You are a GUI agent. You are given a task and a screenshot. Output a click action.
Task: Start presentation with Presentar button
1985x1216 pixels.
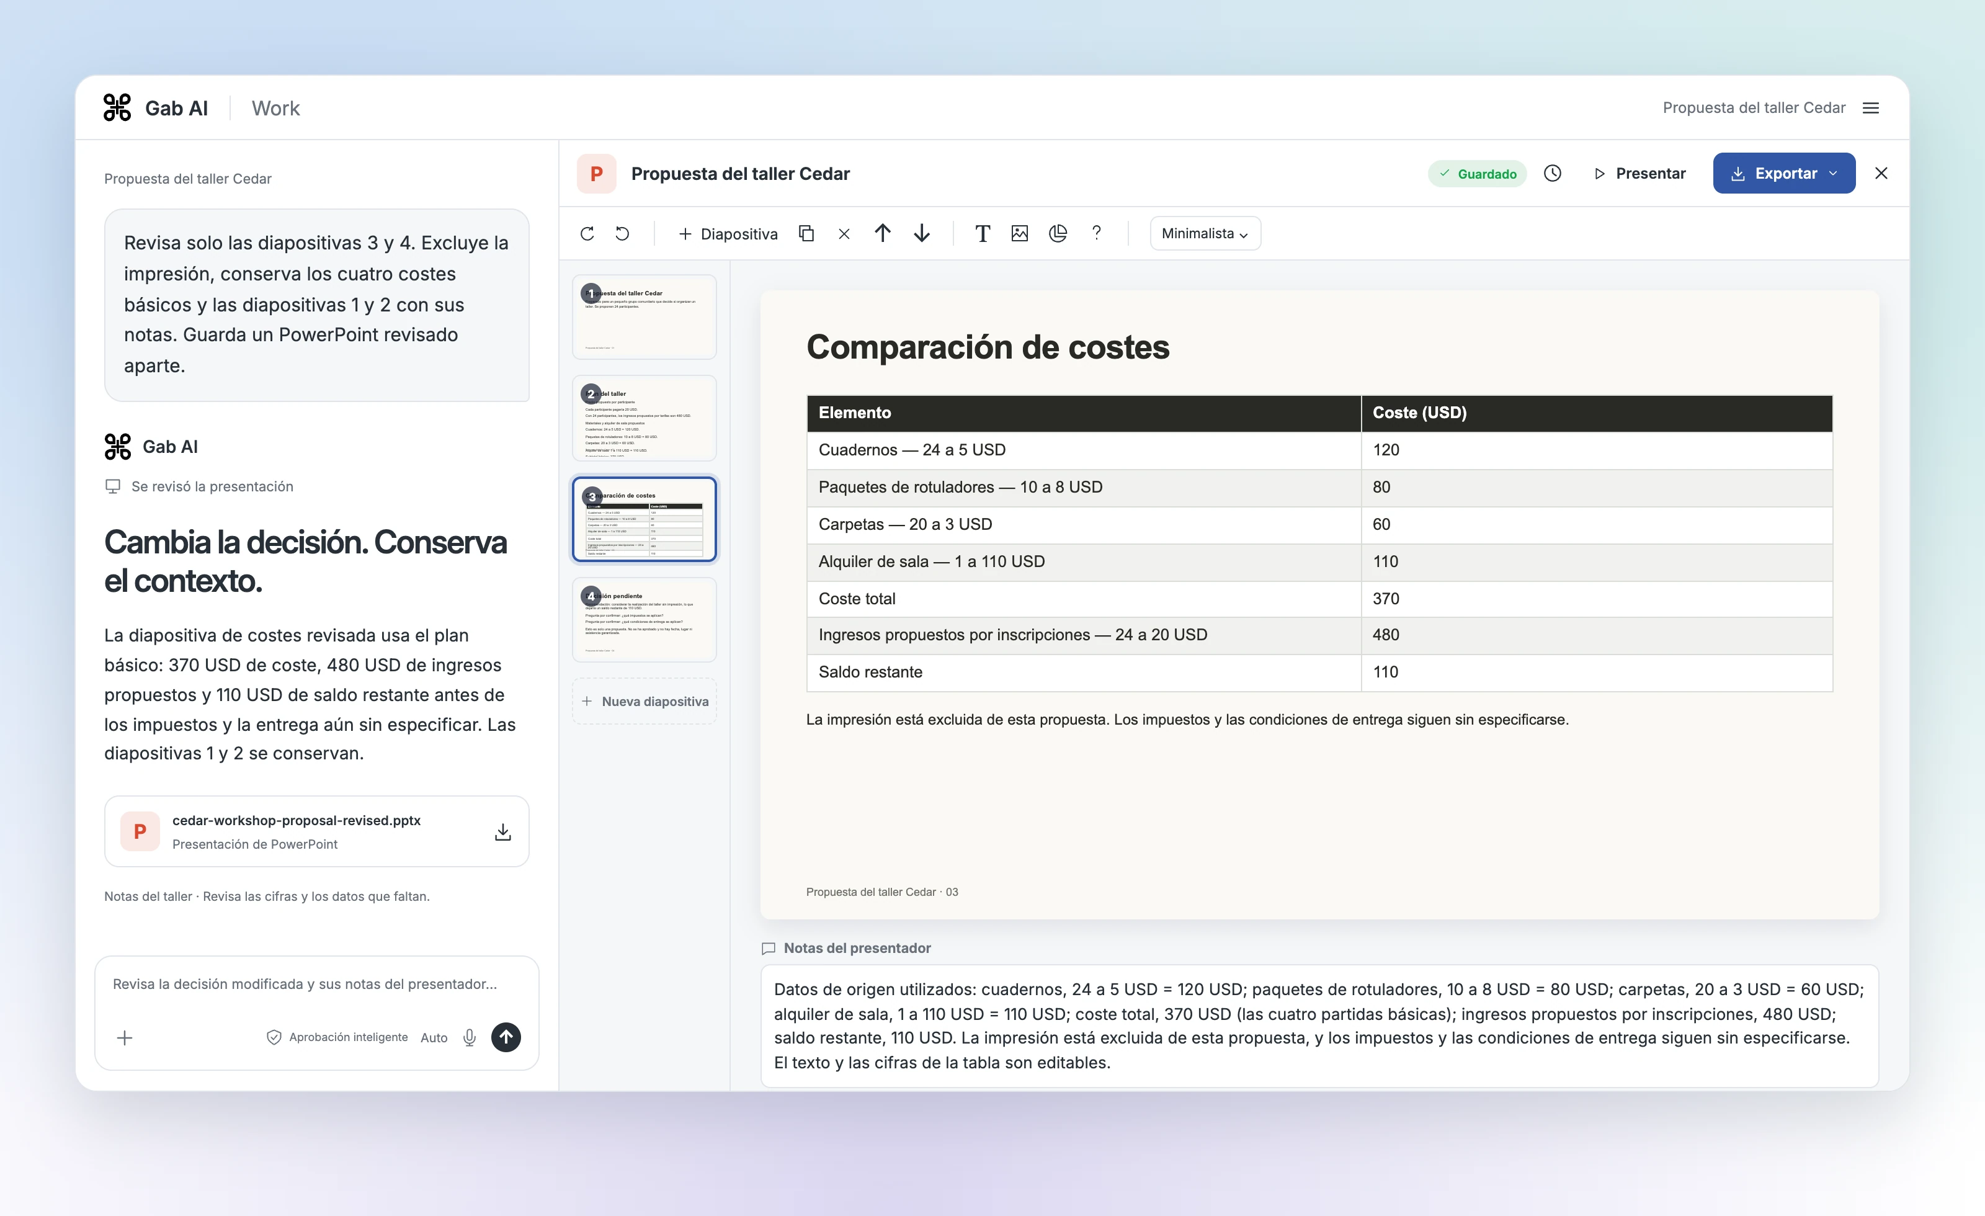(1639, 173)
